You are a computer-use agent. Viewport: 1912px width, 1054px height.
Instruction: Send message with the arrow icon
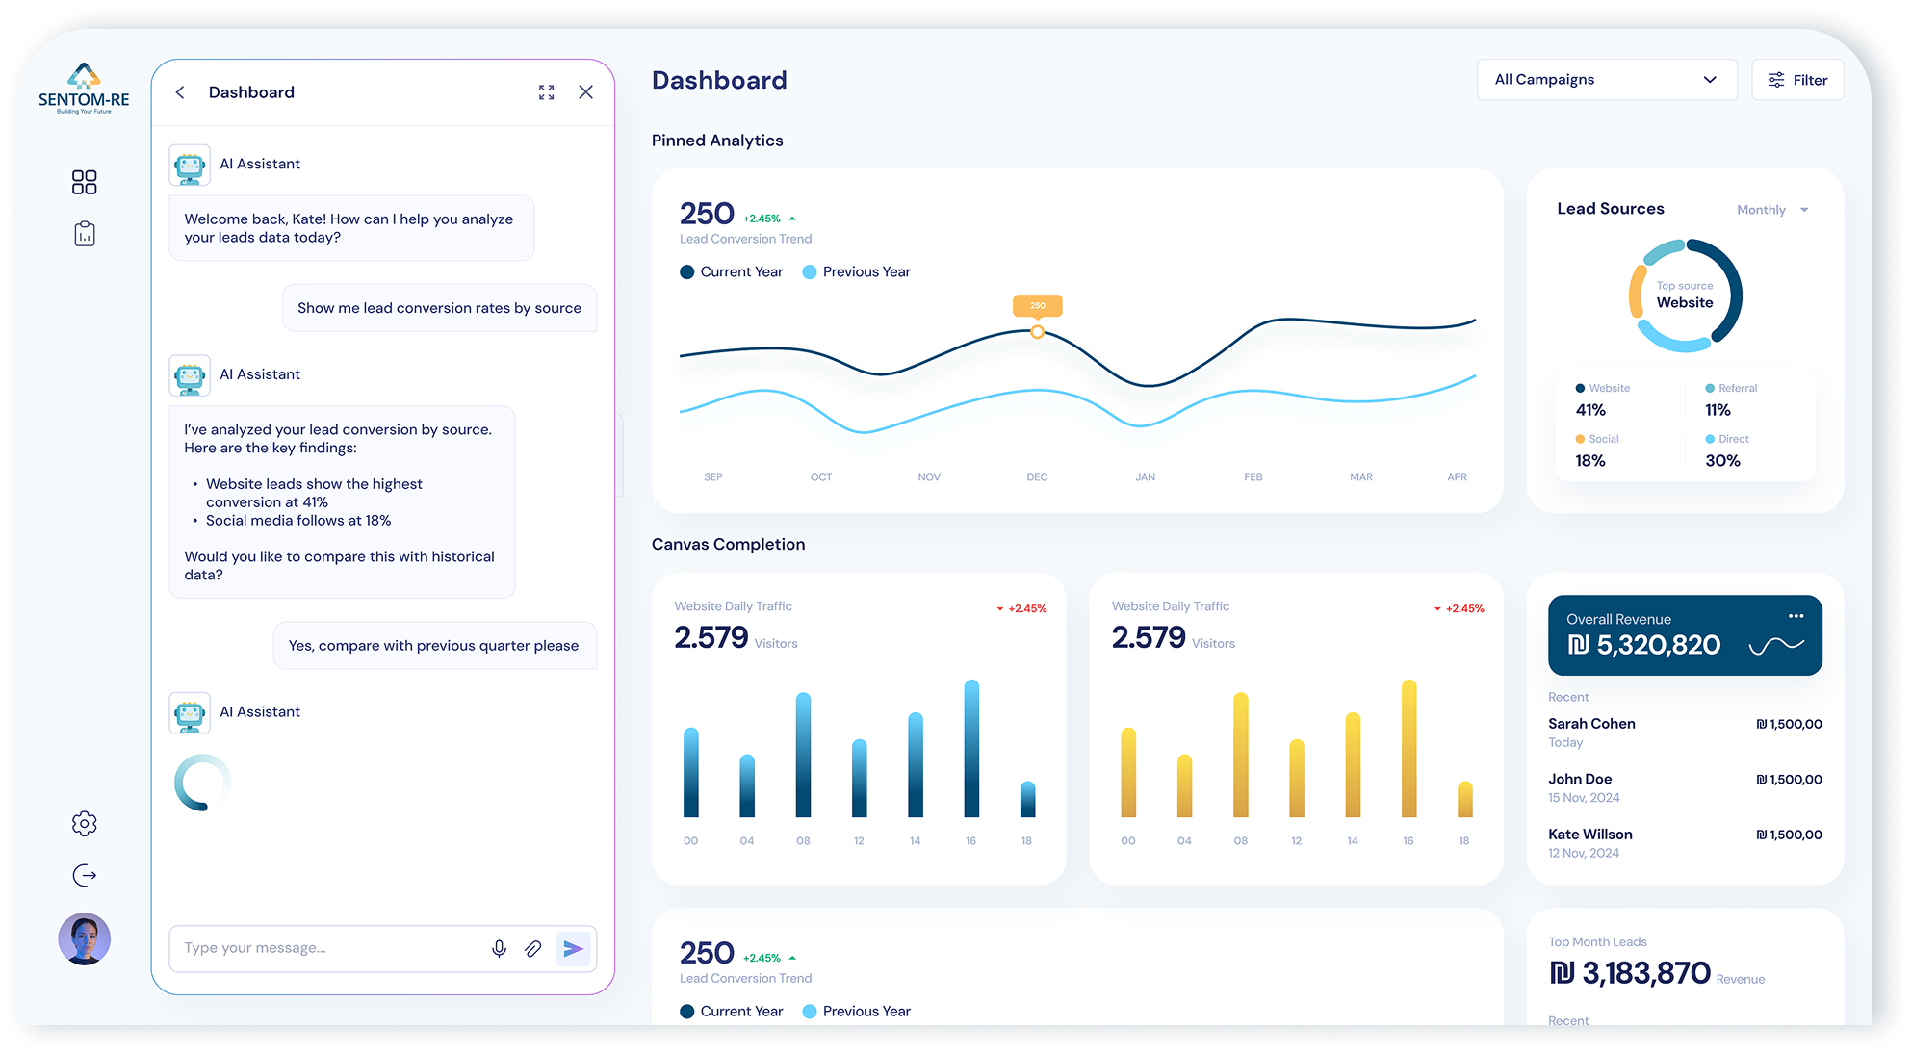[x=573, y=949]
